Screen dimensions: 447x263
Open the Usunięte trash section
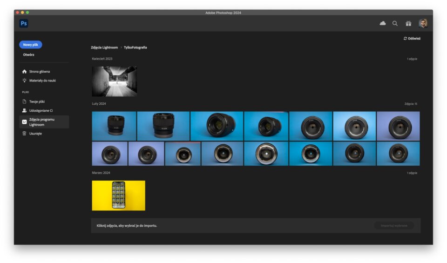[35, 134]
